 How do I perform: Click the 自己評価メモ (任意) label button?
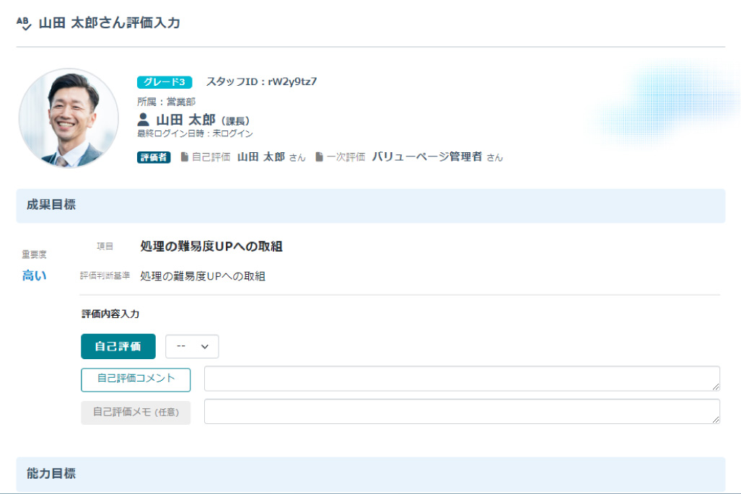(x=136, y=413)
